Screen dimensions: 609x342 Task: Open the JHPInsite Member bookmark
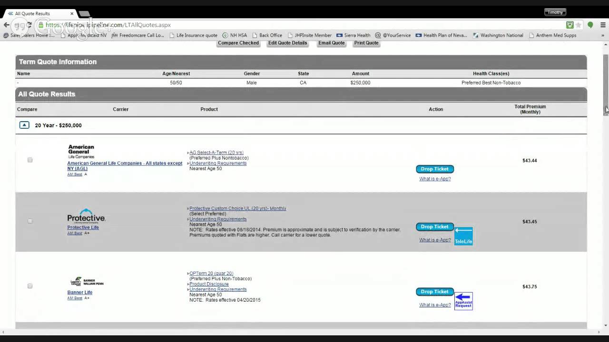[x=309, y=35]
